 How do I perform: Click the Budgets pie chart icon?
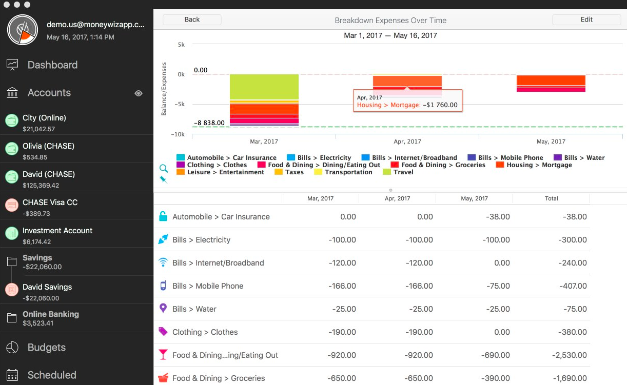[12, 347]
